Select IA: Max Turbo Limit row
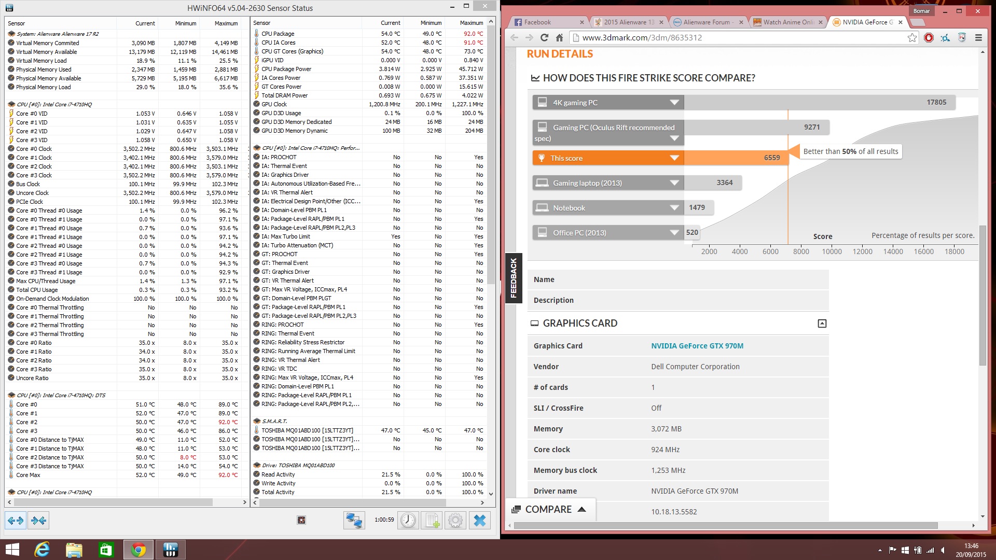The height and width of the screenshot is (560, 996). pos(369,236)
